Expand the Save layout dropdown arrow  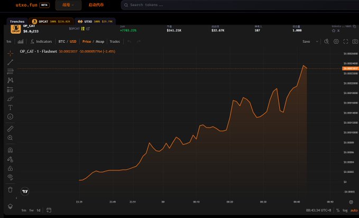coord(317,41)
